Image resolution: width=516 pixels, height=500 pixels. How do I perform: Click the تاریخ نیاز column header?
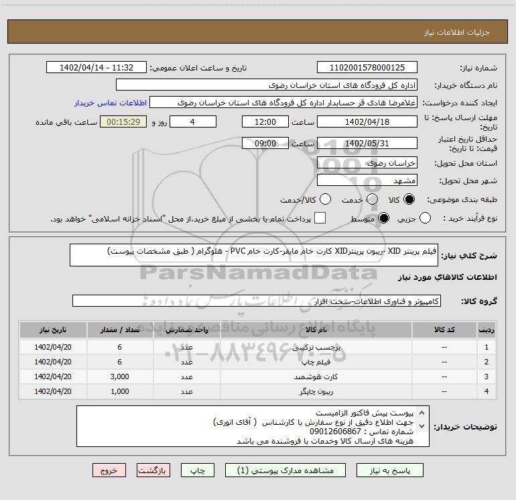53,330
